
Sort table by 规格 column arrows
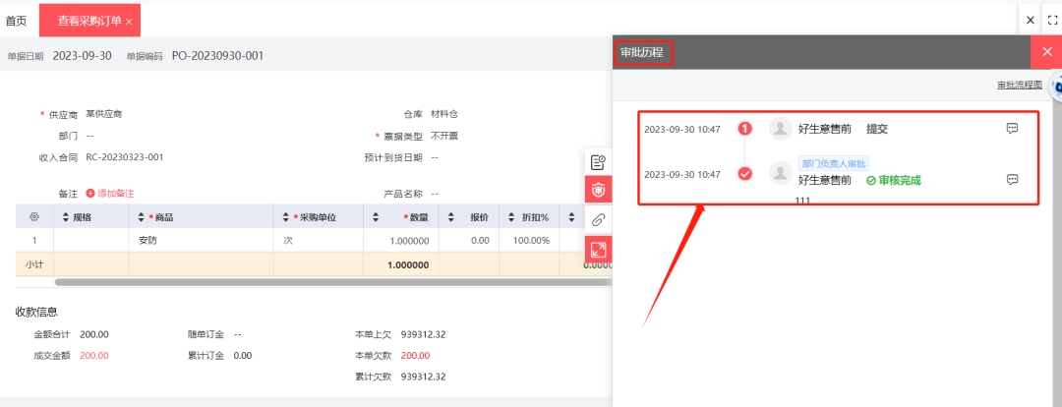point(66,217)
